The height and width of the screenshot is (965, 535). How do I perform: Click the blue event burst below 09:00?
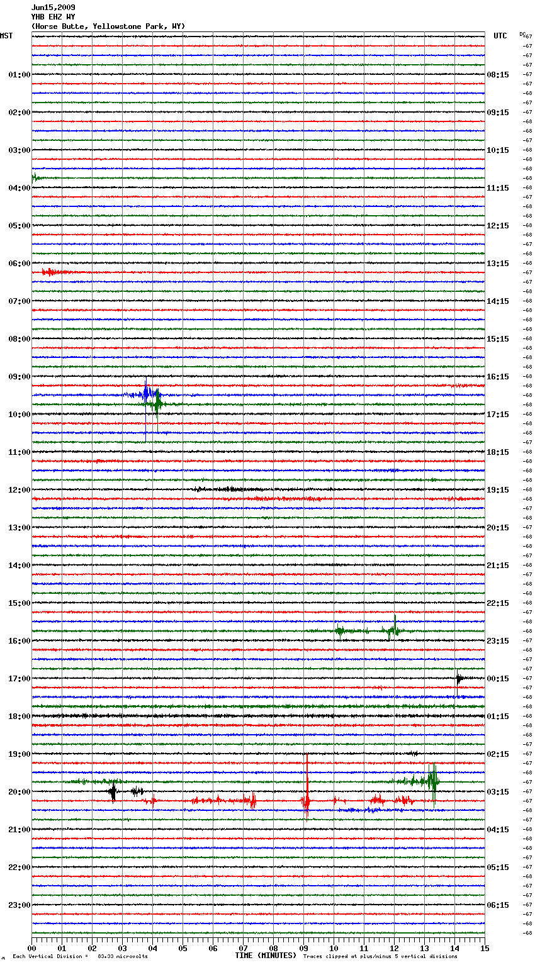pyautogui.click(x=145, y=394)
